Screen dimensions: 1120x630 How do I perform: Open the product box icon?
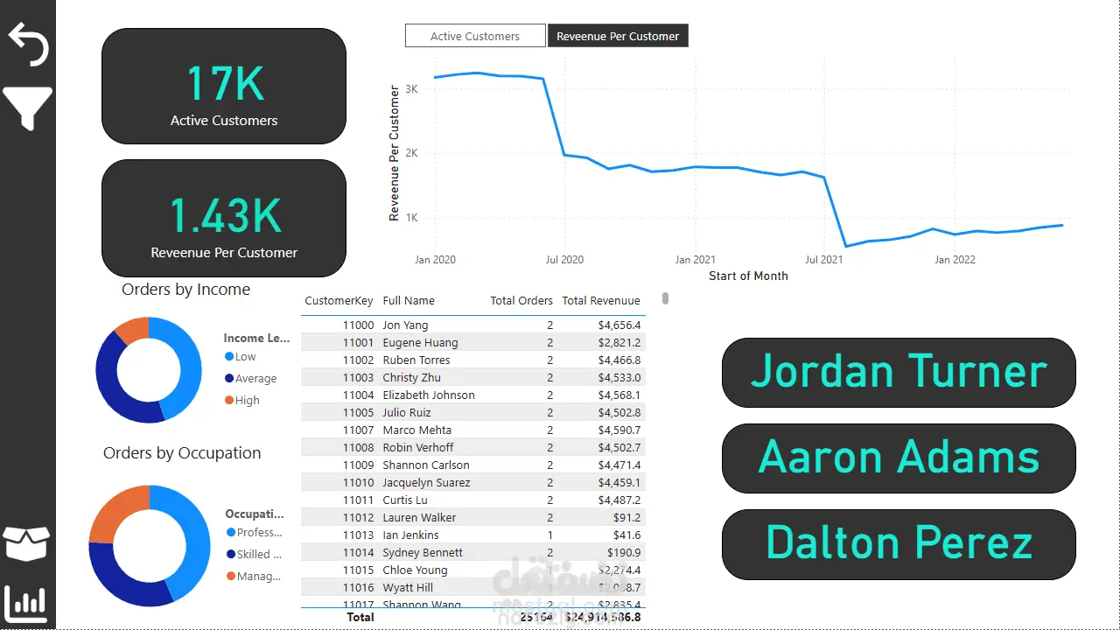(x=27, y=544)
